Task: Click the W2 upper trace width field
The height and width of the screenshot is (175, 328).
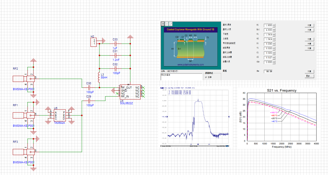Action: click(x=268, y=39)
